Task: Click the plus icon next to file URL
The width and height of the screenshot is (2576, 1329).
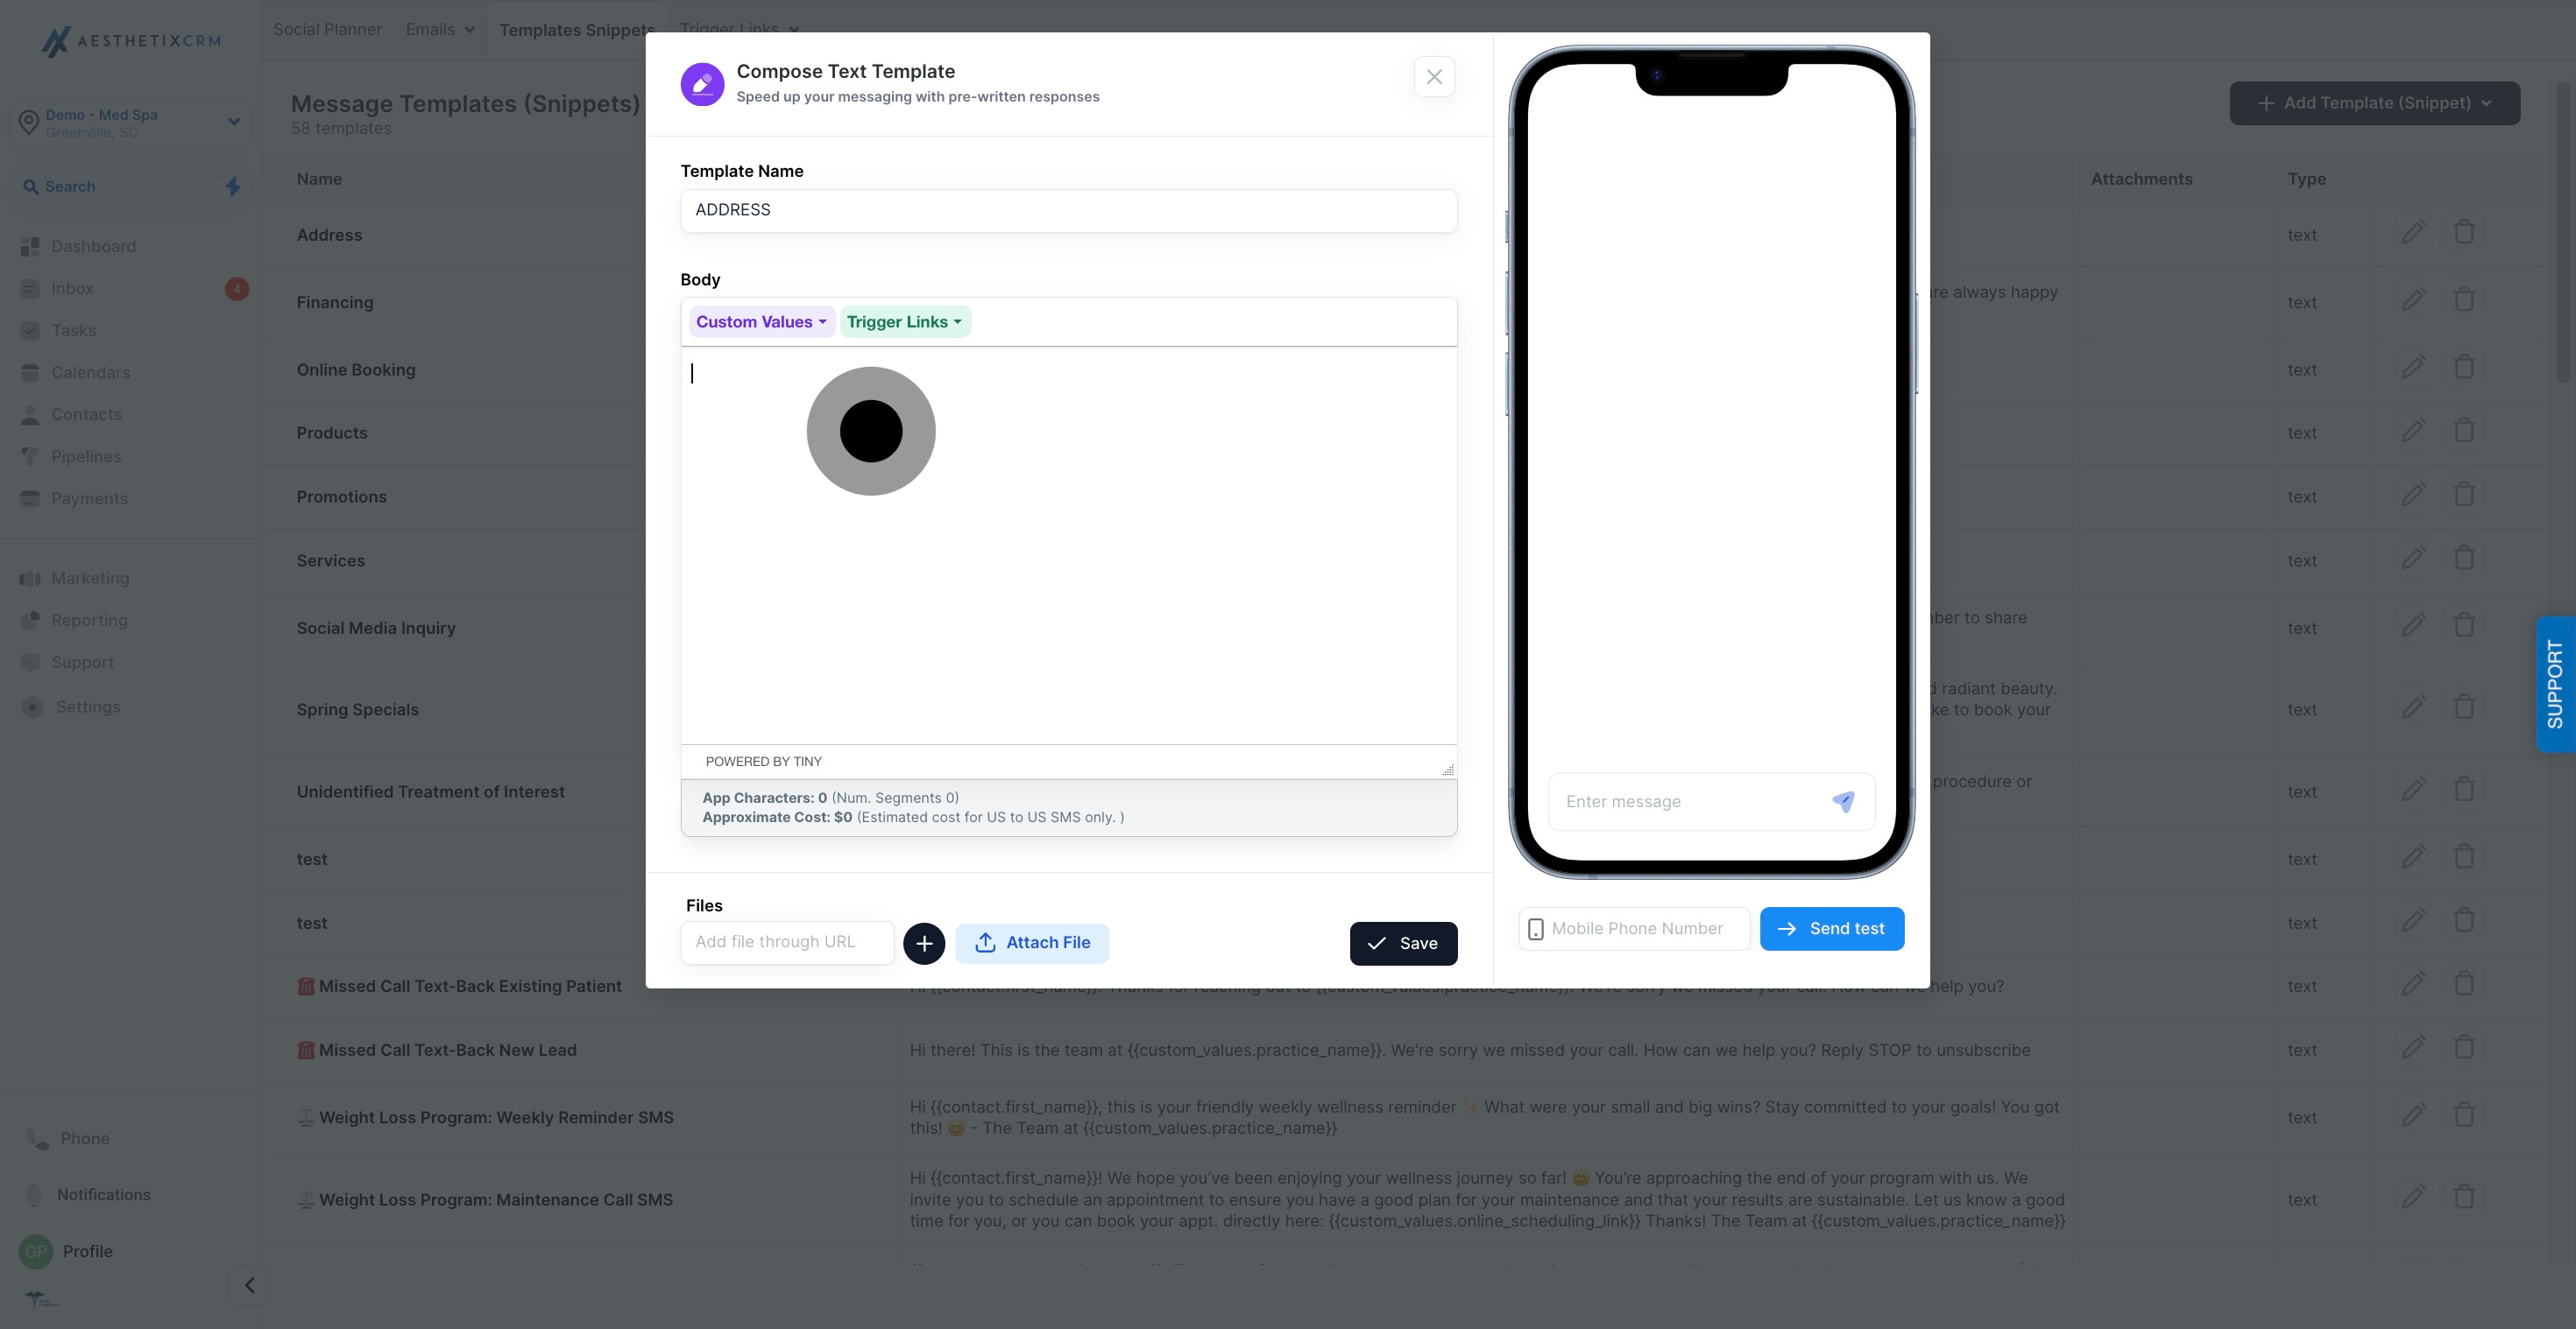Action: point(924,943)
